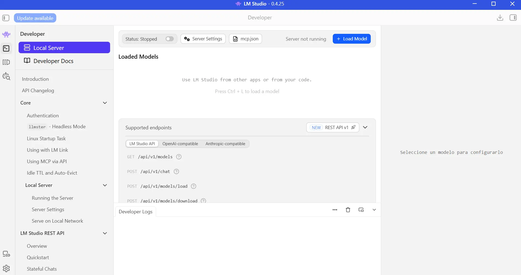This screenshot has width=521, height=275.
Task: Open My Models library icon in sidebar
Action: pos(6,62)
